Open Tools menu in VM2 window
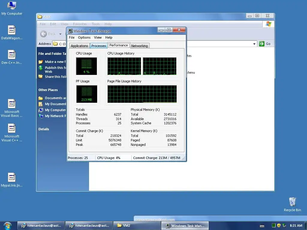This screenshot has width=307, height=230. 96,24
